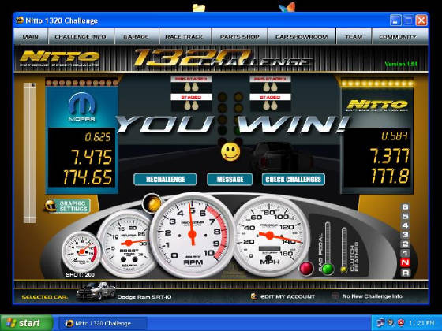This screenshot has height=331, width=442.
Task: Select gear 1 on the shifter
Action: coord(405,253)
